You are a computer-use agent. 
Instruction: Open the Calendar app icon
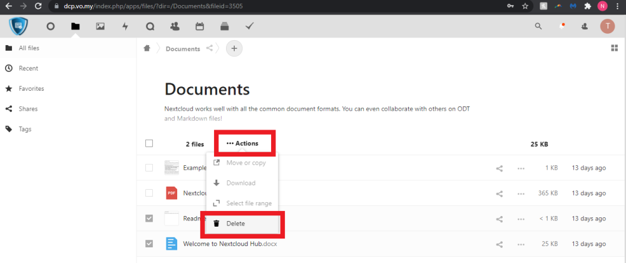coord(200,26)
